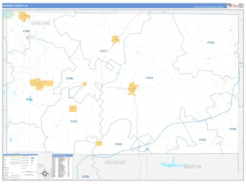Click the wide orange city area above 47441

(x=42, y=84)
